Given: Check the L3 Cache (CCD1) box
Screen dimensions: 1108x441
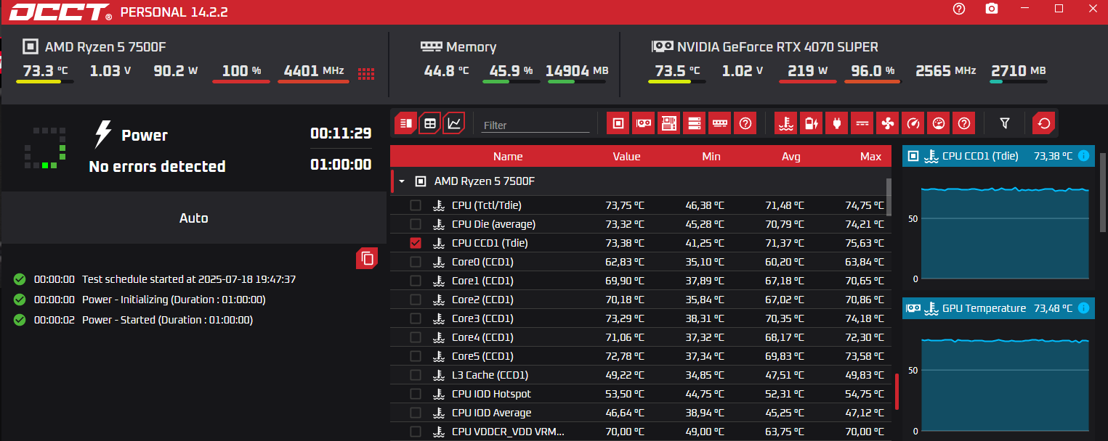Looking at the screenshot, I should click(x=416, y=375).
